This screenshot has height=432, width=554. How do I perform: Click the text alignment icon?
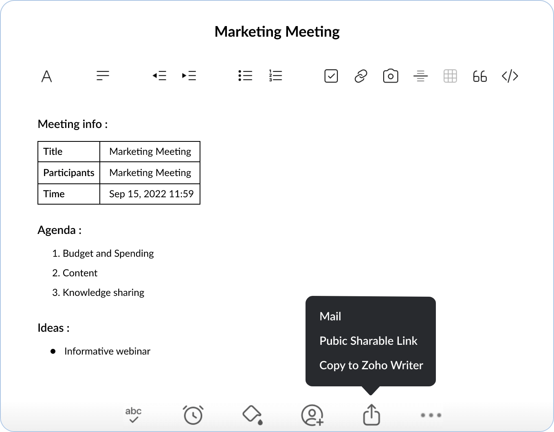click(x=103, y=76)
